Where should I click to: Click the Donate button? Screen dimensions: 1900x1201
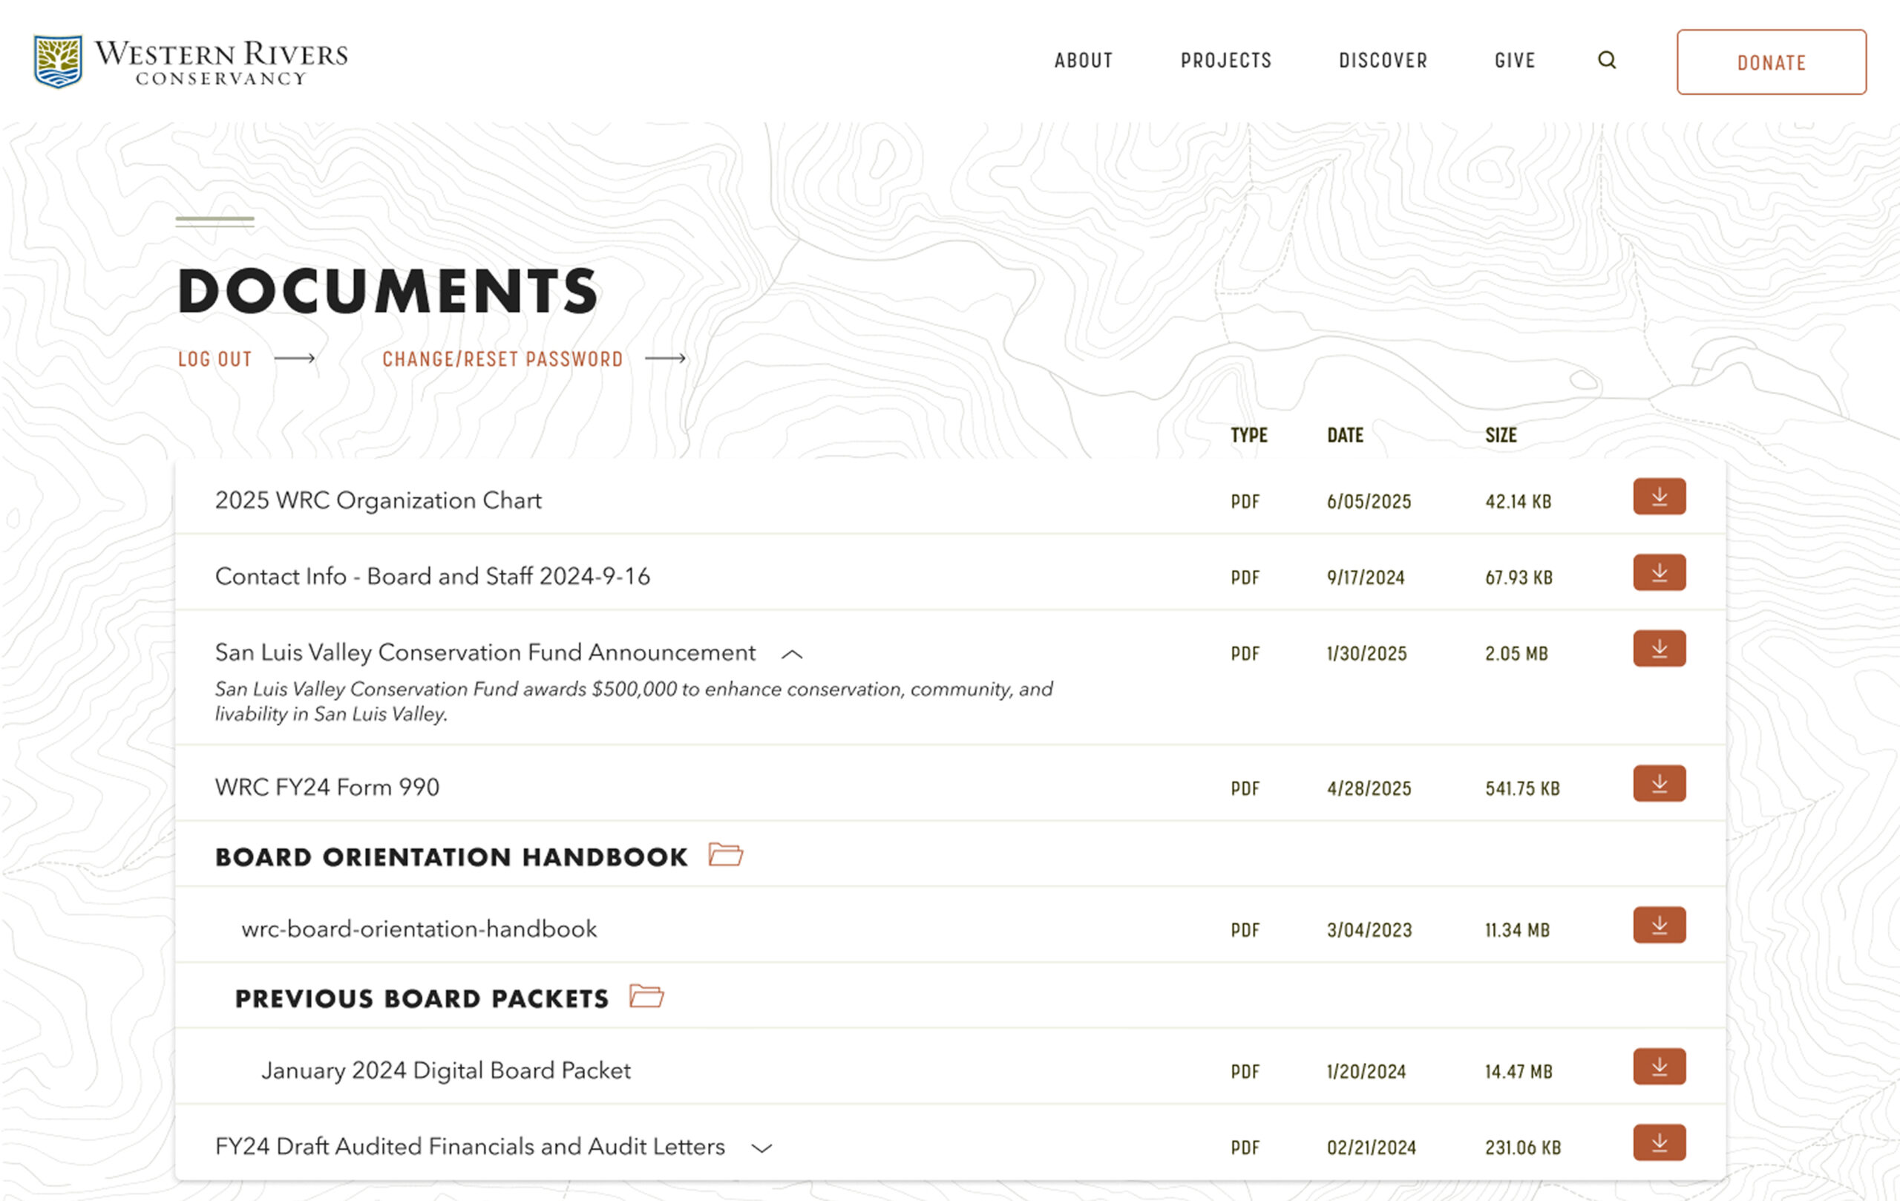point(1771,62)
